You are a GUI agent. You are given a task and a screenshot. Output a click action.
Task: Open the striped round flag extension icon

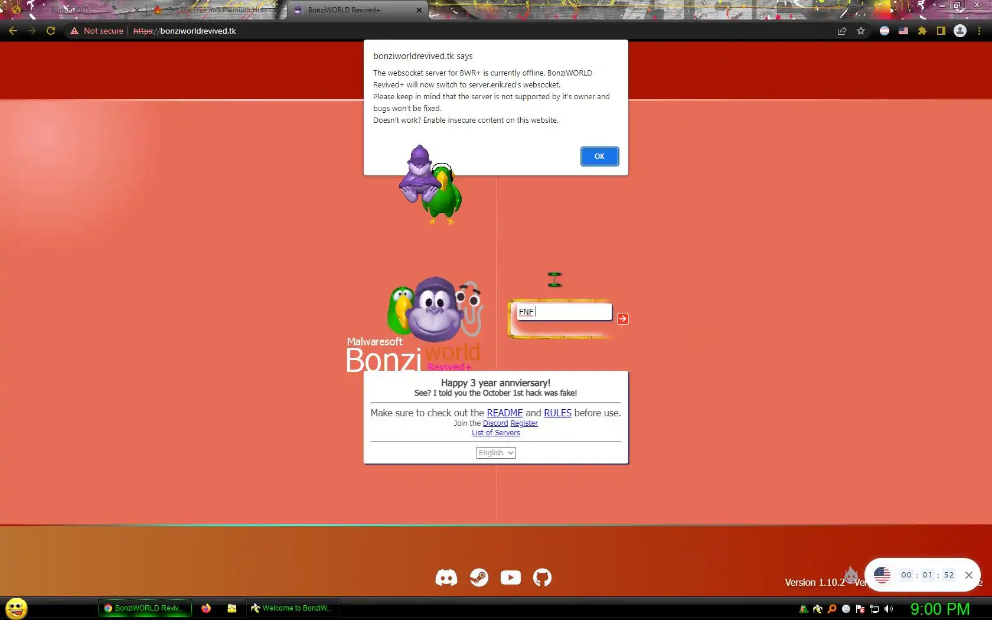pos(885,31)
